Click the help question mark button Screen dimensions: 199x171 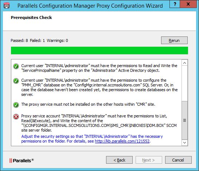(175, 4)
